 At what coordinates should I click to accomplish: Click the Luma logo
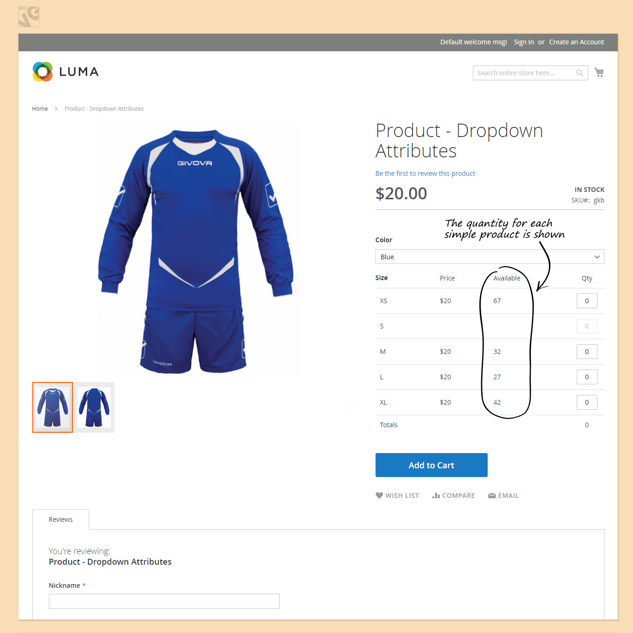tap(66, 72)
